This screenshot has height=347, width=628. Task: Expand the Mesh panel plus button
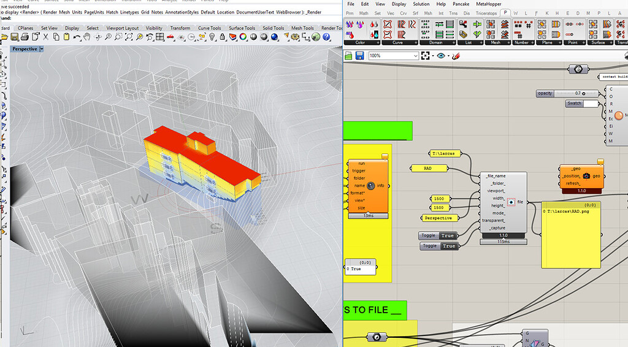tap(508, 42)
